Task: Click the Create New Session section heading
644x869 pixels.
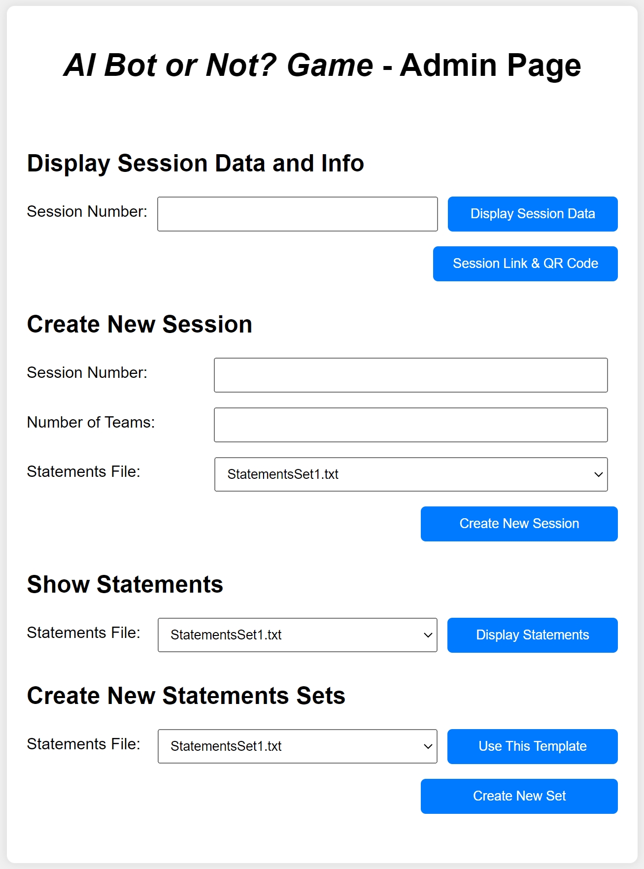Action: click(139, 325)
